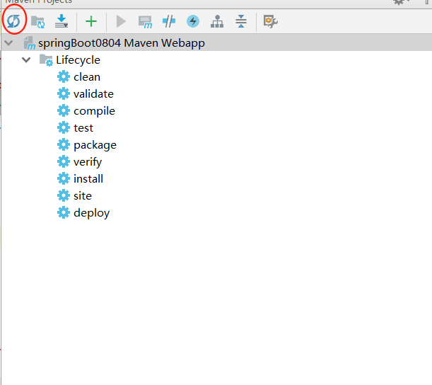The height and width of the screenshot is (385, 432).
Task: Click the gear icon beside deploy
Action: (x=64, y=212)
